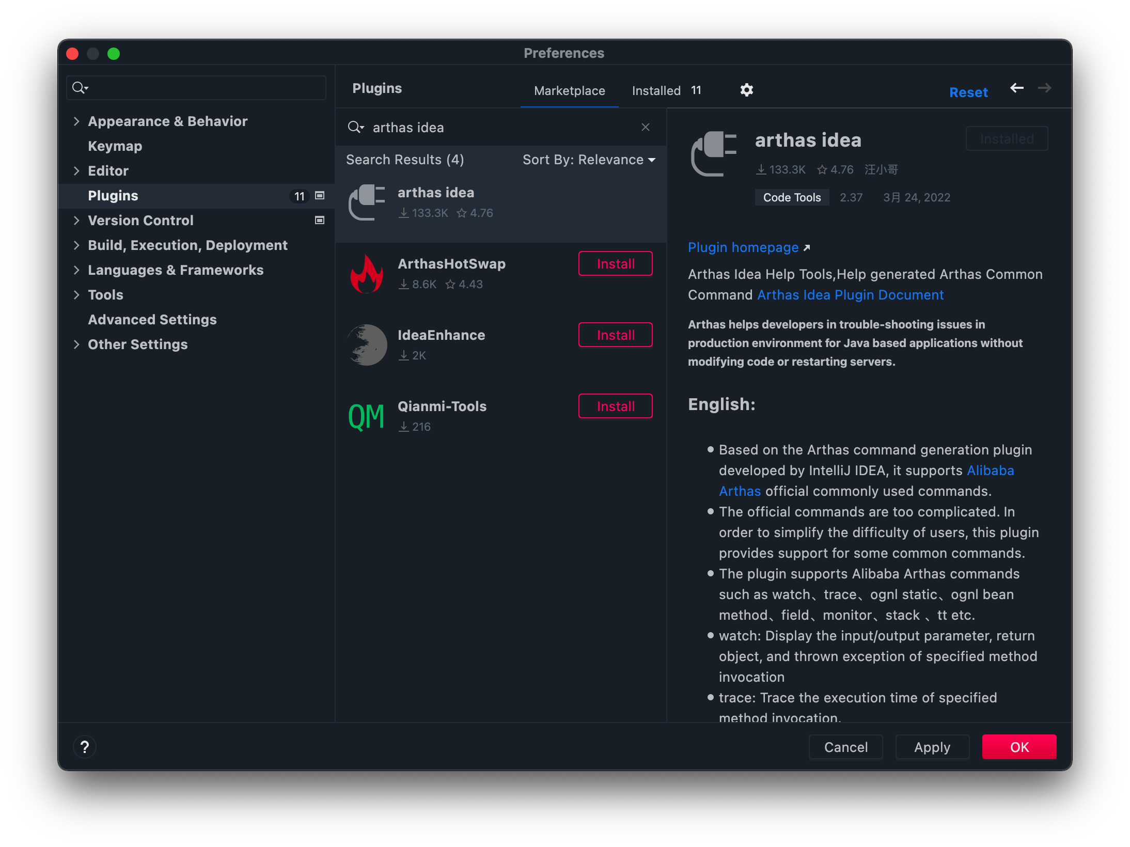This screenshot has height=847, width=1130.
Task: Click the plugin search magnifier icon
Action: 355,127
